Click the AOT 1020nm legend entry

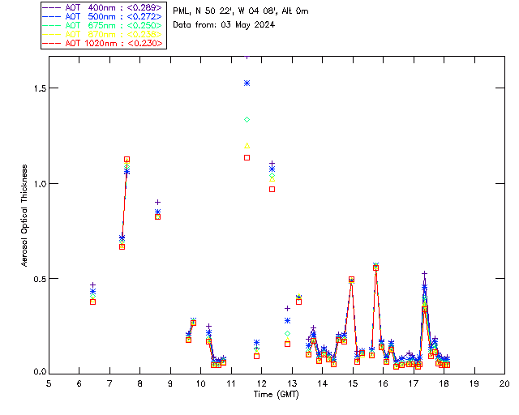click(103, 43)
